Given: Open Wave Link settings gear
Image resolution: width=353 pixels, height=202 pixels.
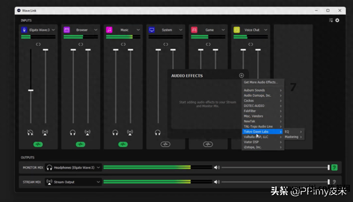Looking at the screenshot, I should (x=337, y=20).
